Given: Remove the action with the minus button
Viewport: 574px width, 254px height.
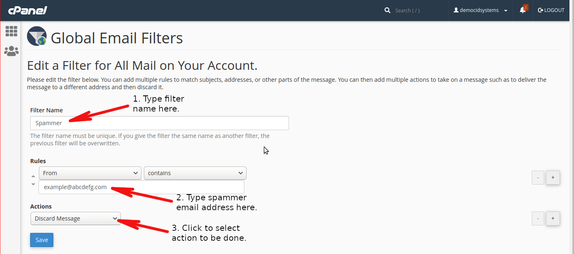Looking at the screenshot, I should point(538,218).
